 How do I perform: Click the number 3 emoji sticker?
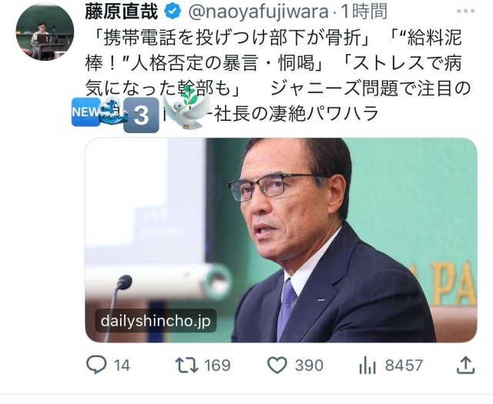coord(141,115)
